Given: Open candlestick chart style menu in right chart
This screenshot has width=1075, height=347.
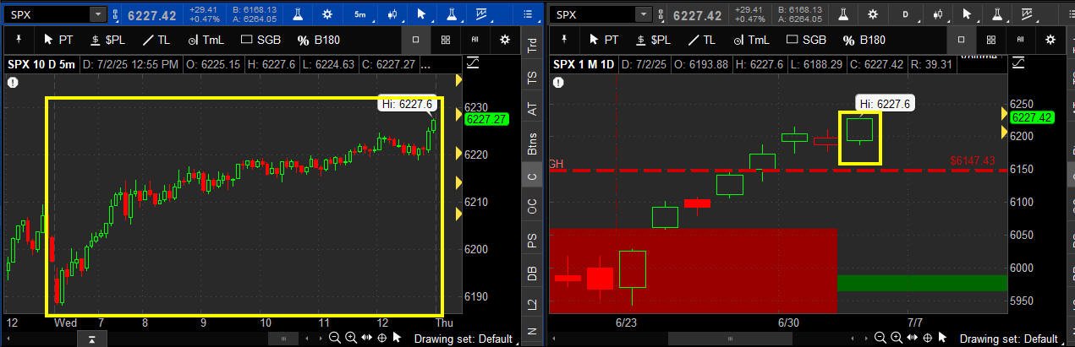Looking at the screenshot, I should (x=938, y=14).
